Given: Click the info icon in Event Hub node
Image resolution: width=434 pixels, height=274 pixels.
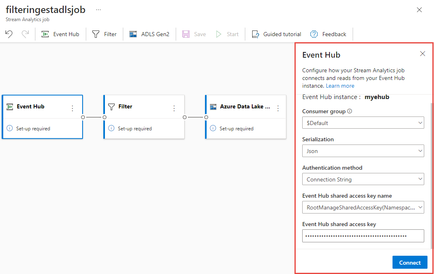Looking at the screenshot, I should tap(10, 128).
